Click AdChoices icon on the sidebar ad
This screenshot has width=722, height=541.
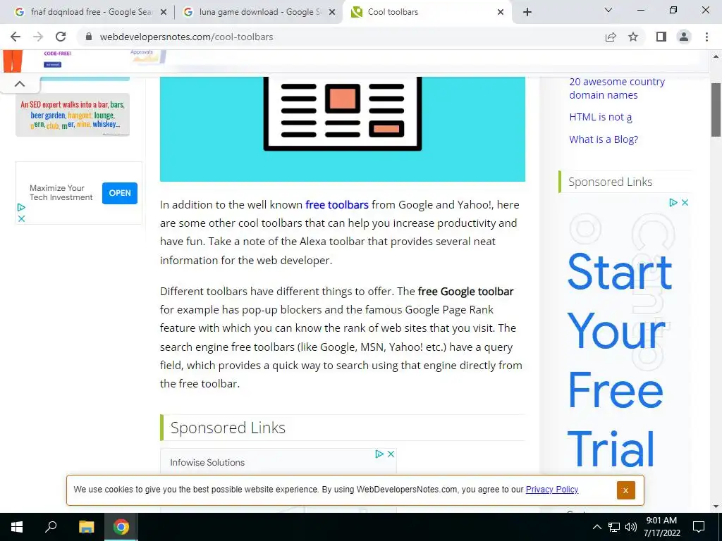click(x=673, y=202)
